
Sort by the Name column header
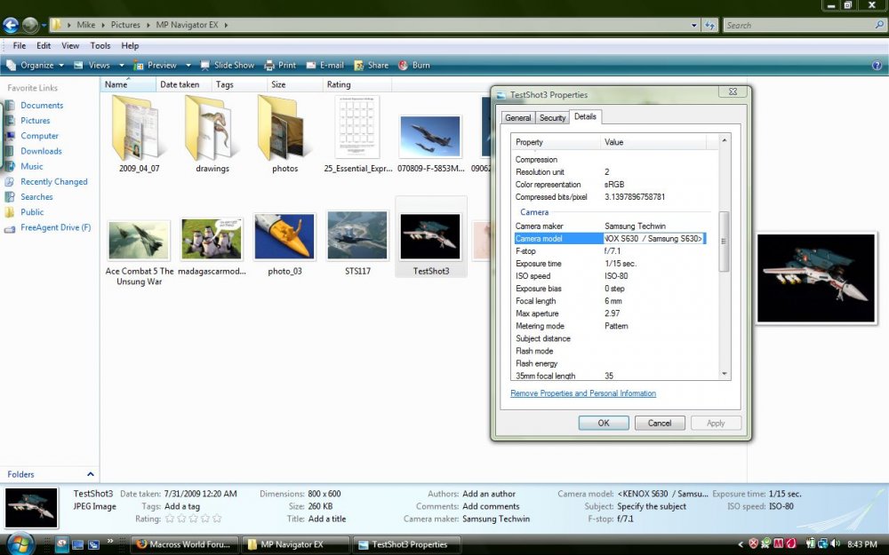(128, 84)
